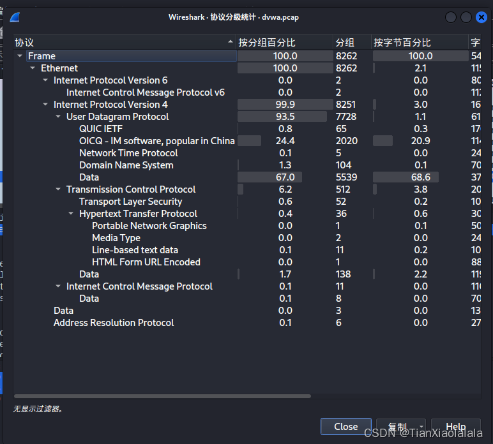Screen dimensions: 493x444
Task: Select Data row showing 5539 packets
Action: [x=247, y=177]
